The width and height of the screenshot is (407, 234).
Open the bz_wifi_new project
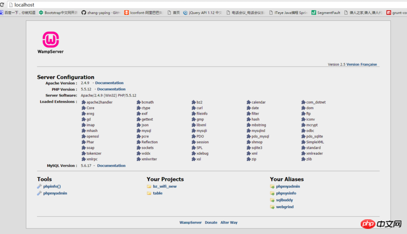tap(165, 186)
